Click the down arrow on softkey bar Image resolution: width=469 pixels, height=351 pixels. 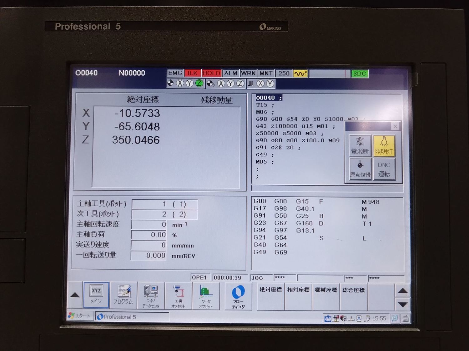tap(402, 304)
